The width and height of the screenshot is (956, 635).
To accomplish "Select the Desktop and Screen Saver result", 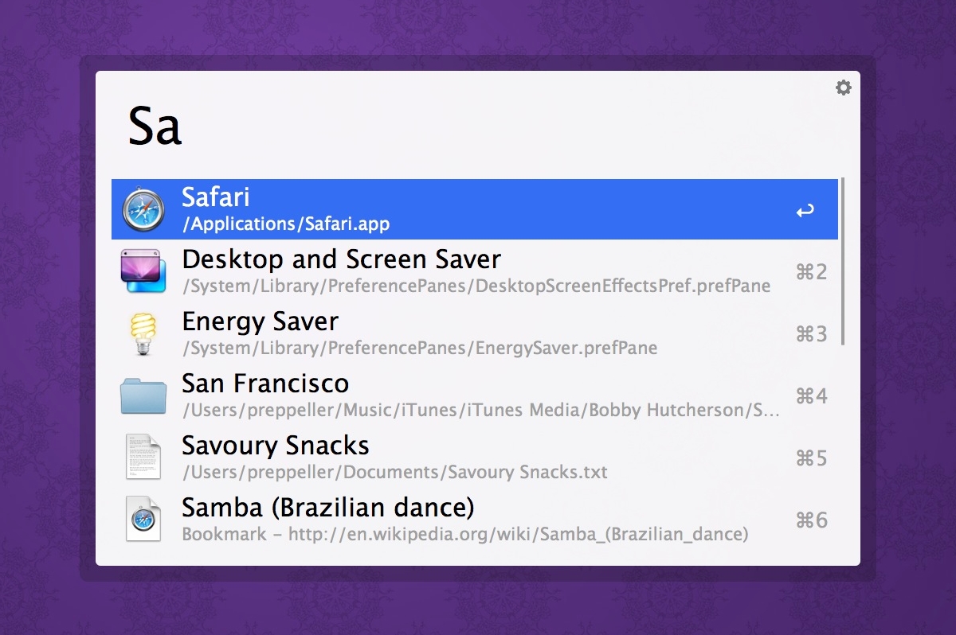I will 341,259.
